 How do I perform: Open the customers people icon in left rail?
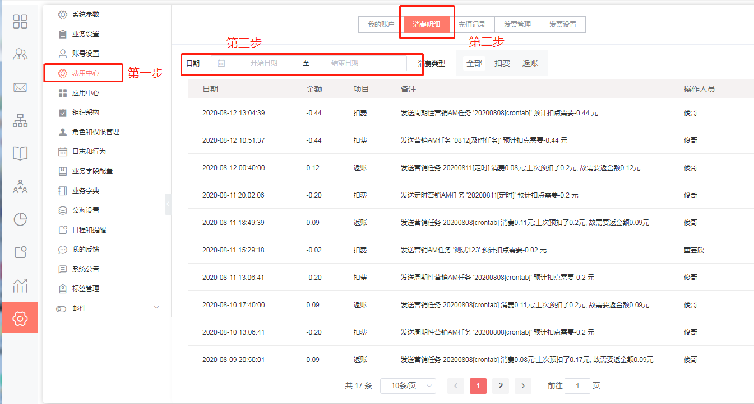[20, 54]
